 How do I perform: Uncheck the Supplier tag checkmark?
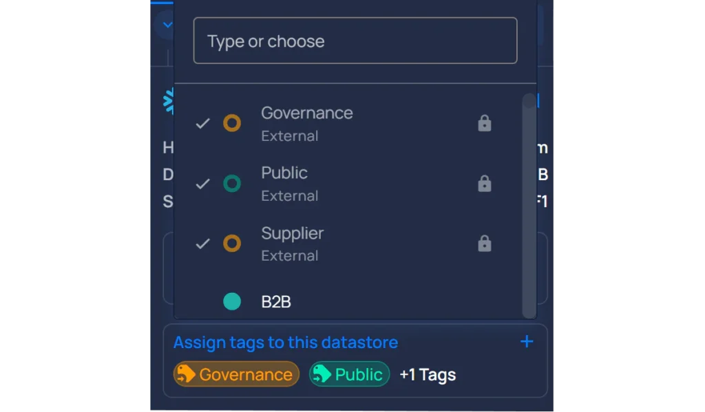(203, 243)
